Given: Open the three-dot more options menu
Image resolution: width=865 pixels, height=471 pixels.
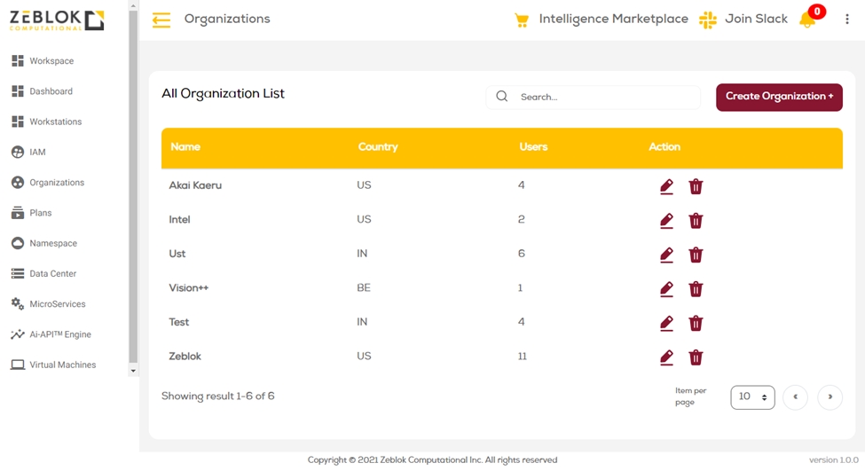Looking at the screenshot, I should click(846, 20).
